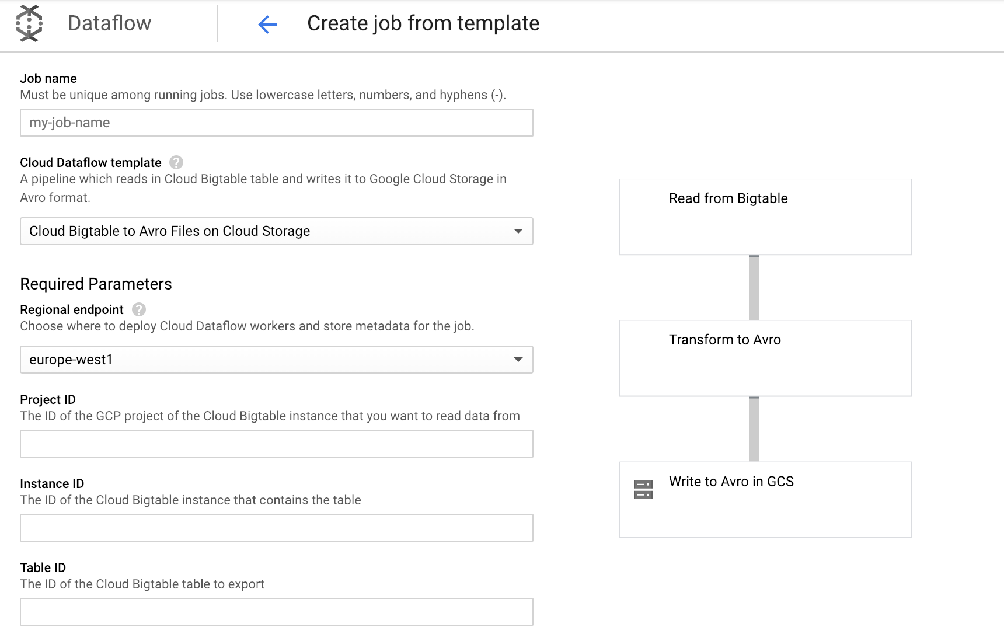Click the template dropdown arrow
1004x641 pixels.
[518, 231]
